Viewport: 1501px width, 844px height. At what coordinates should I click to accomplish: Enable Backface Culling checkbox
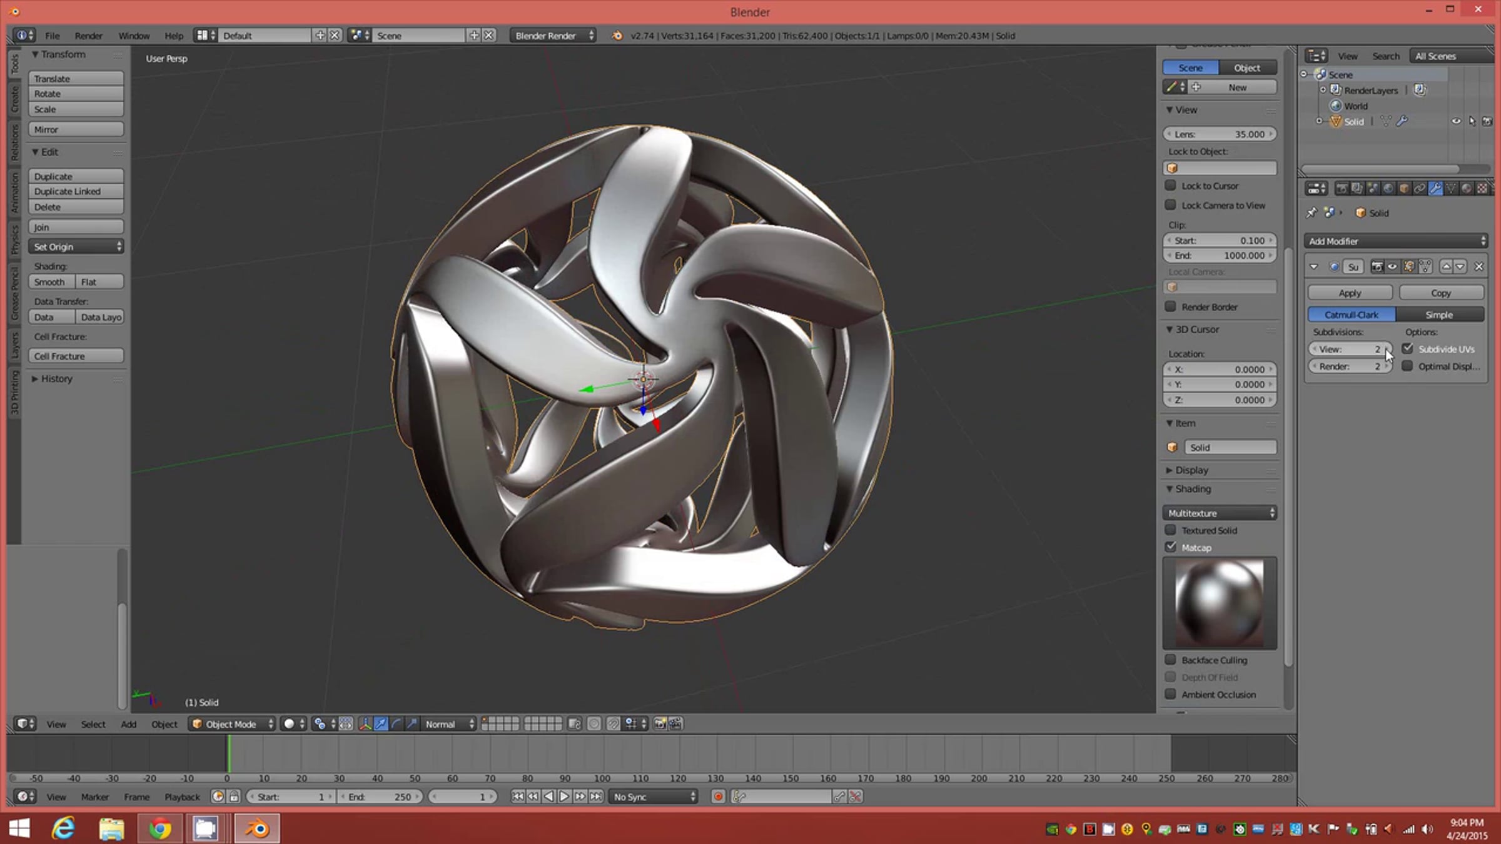pos(1171,660)
